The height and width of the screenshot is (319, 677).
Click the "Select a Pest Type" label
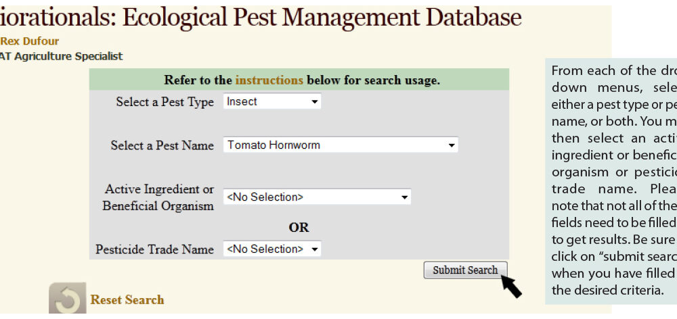tap(165, 102)
